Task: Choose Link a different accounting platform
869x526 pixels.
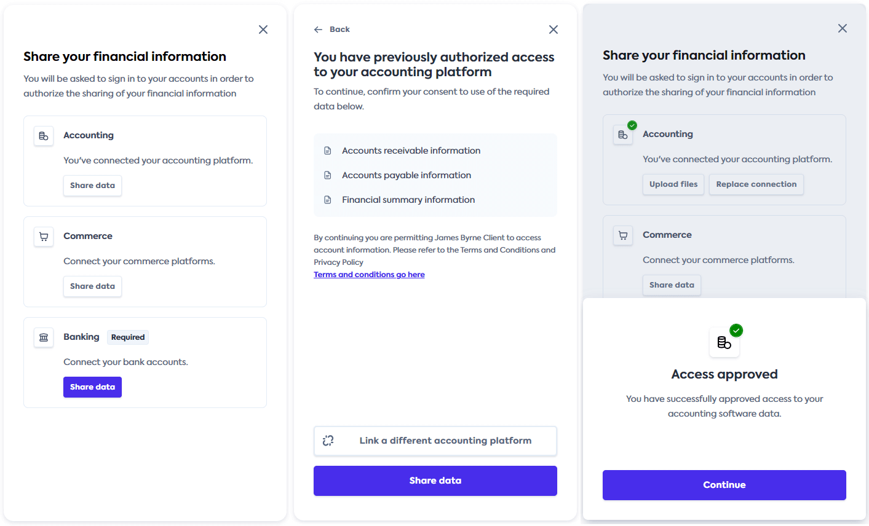Action: pos(435,441)
